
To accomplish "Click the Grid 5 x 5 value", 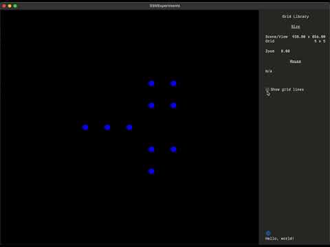I will coord(320,41).
